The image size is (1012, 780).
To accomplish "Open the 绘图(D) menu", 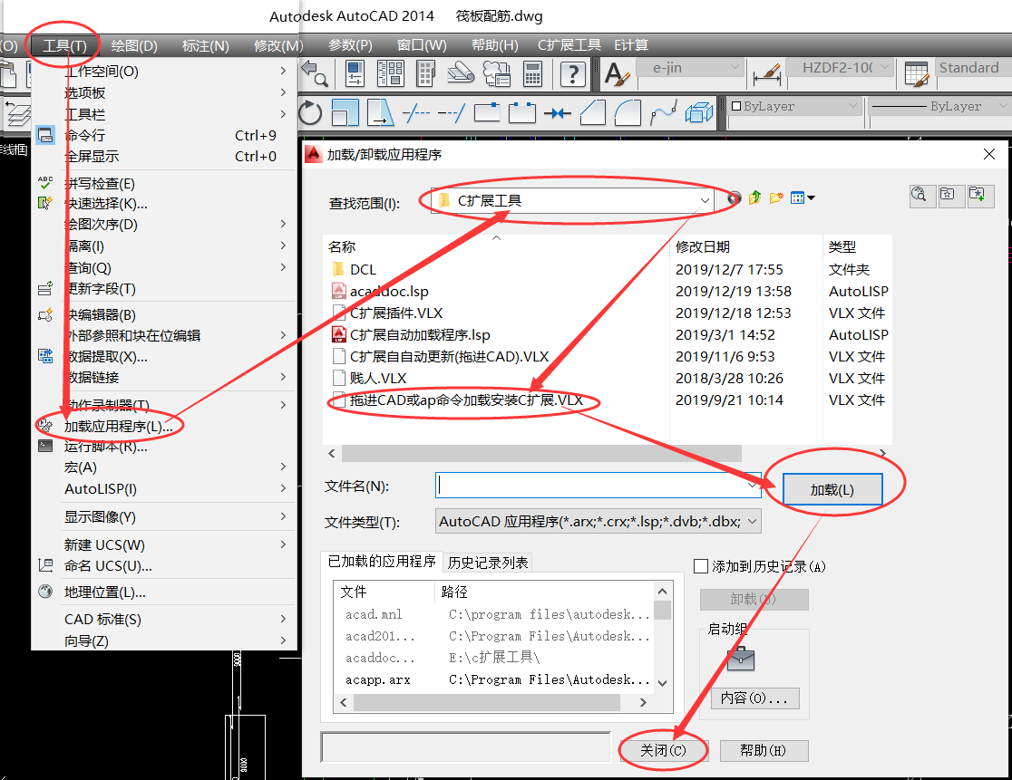I will [x=134, y=46].
